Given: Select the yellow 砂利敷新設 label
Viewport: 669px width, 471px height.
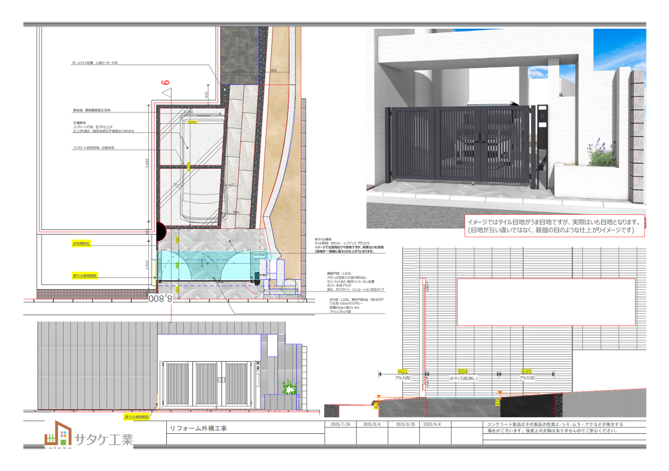Looking at the screenshot, I should [x=81, y=244].
